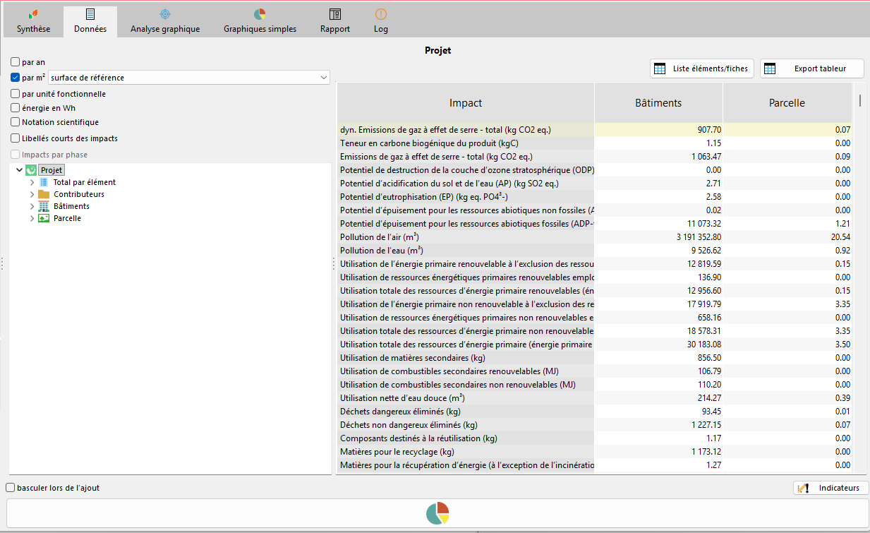The height and width of the screenshot is (533, 870).
Task: Select Total par élément in tree
Action: tap(85, 182)
